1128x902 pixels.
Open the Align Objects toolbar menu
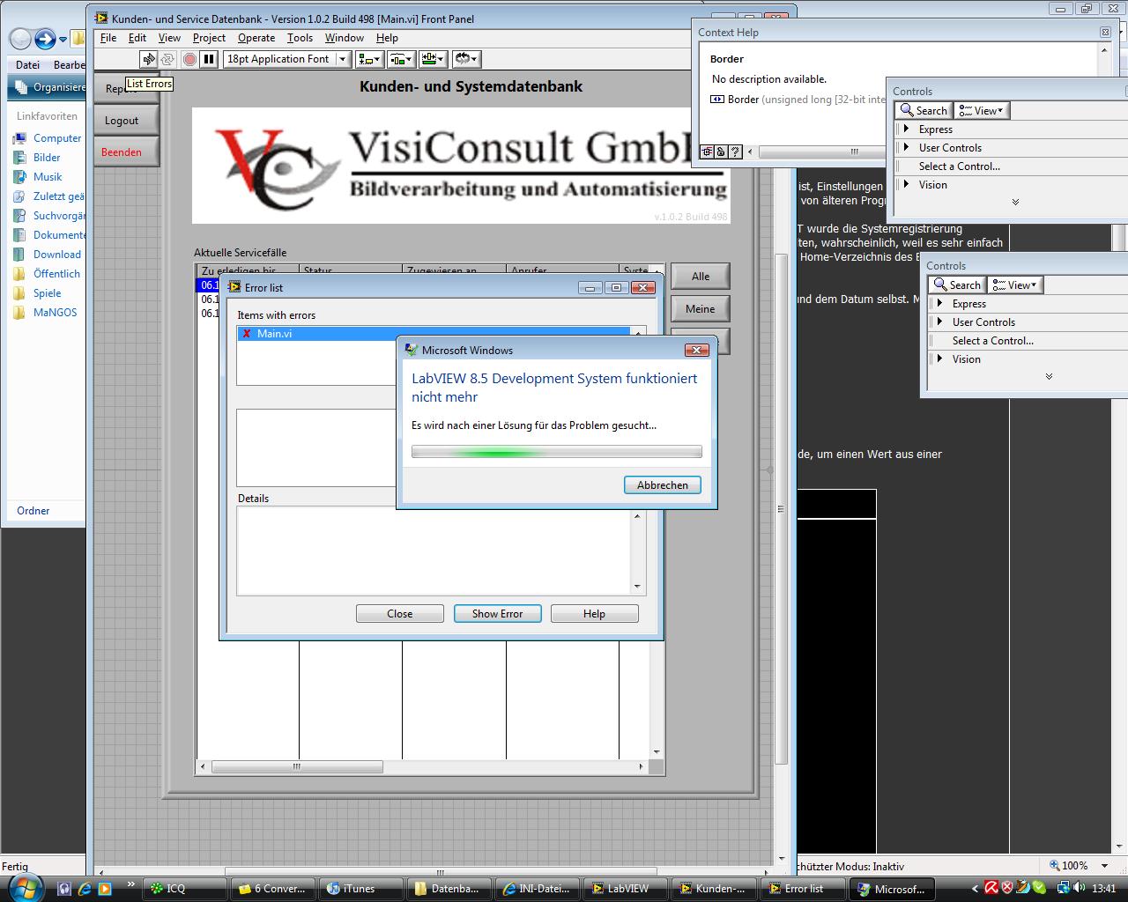coord(369,59)
